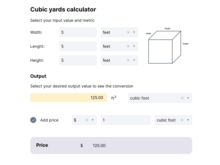This screenshot has height=165, width=220.
Task: Clear the $ currency selection
Action: coord(87,120)
